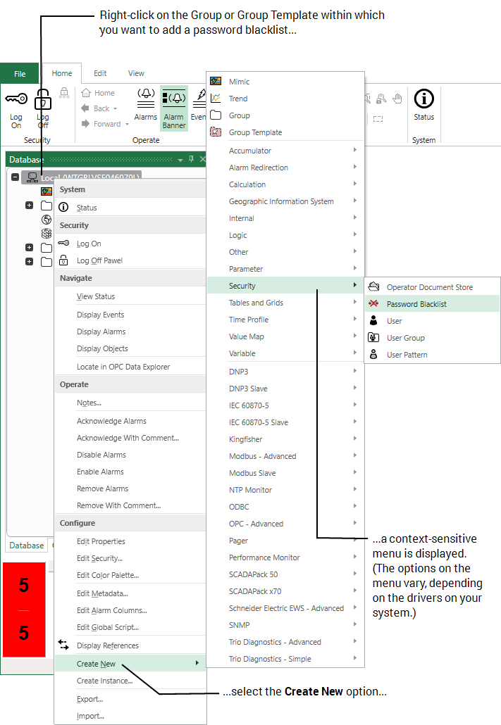Click Status in the System context menu section
Screen dimensions: 501x725
pos(130,208)
